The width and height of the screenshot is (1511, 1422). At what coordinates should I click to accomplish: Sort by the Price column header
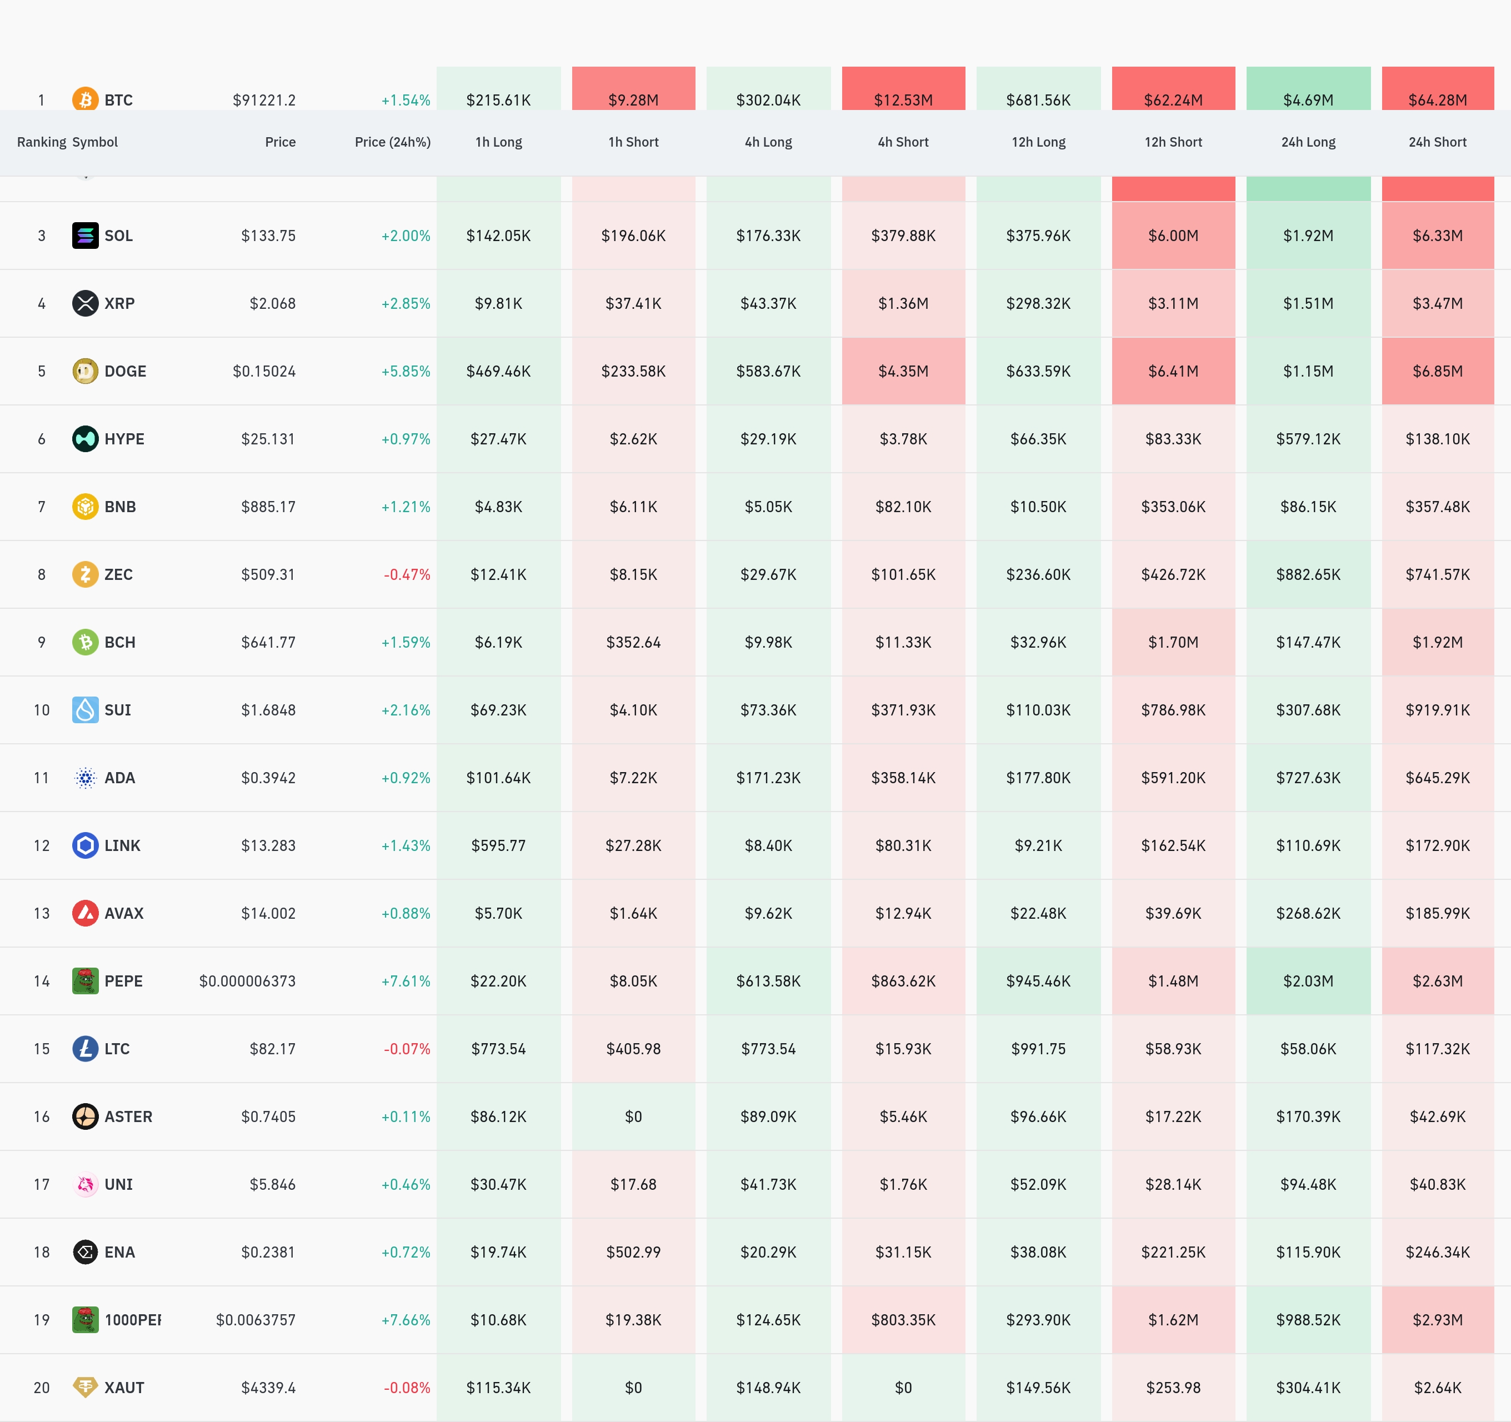pyautogui.click(x=280, y=142)
